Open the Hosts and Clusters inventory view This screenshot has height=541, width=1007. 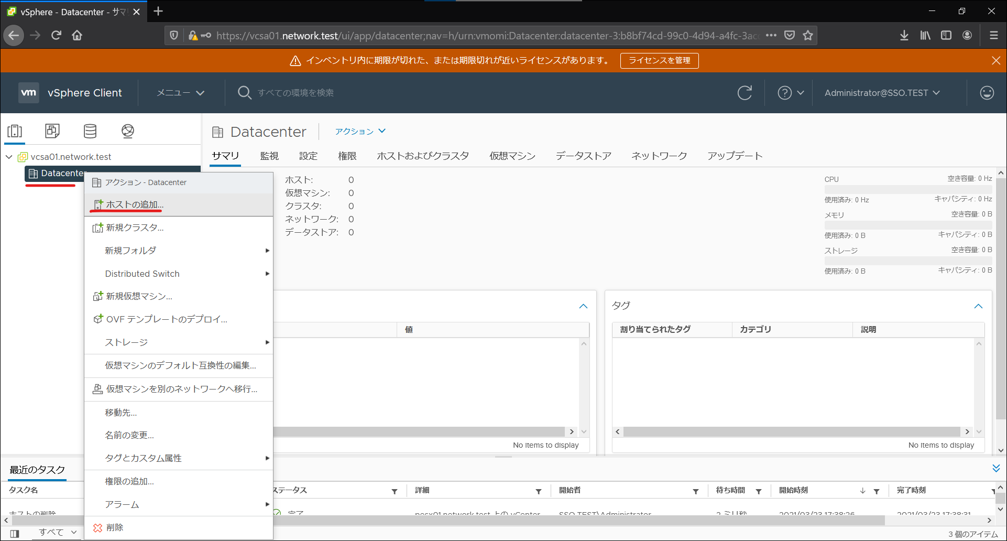click(15, 131)
